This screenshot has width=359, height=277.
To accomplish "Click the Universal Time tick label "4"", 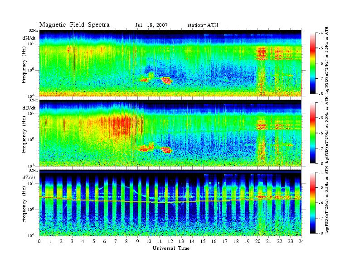I will (83, 242).
